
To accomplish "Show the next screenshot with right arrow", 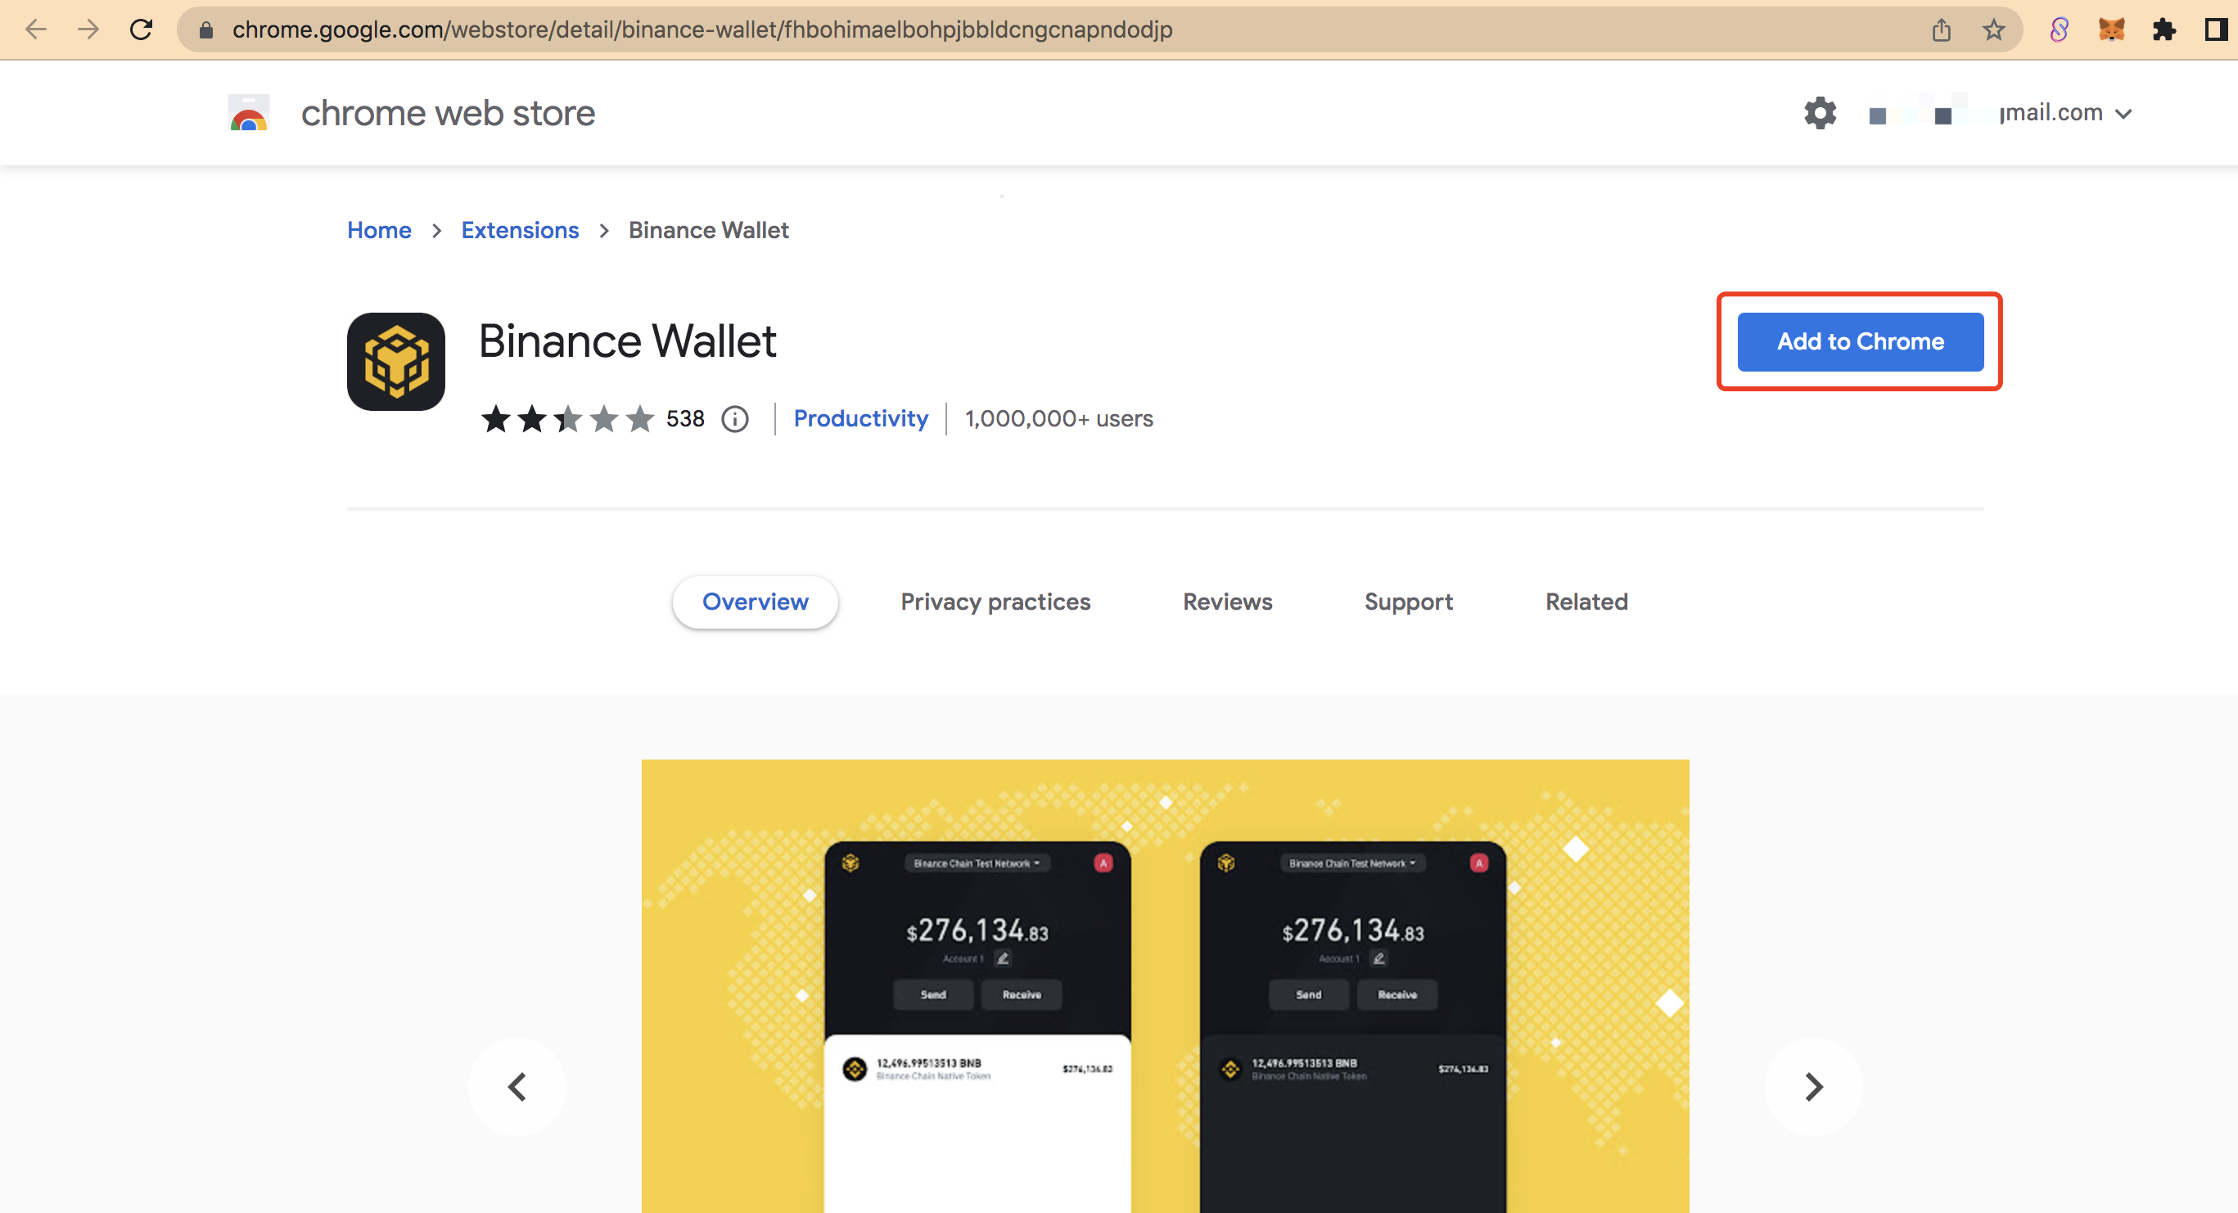I will [1813, 1086].
